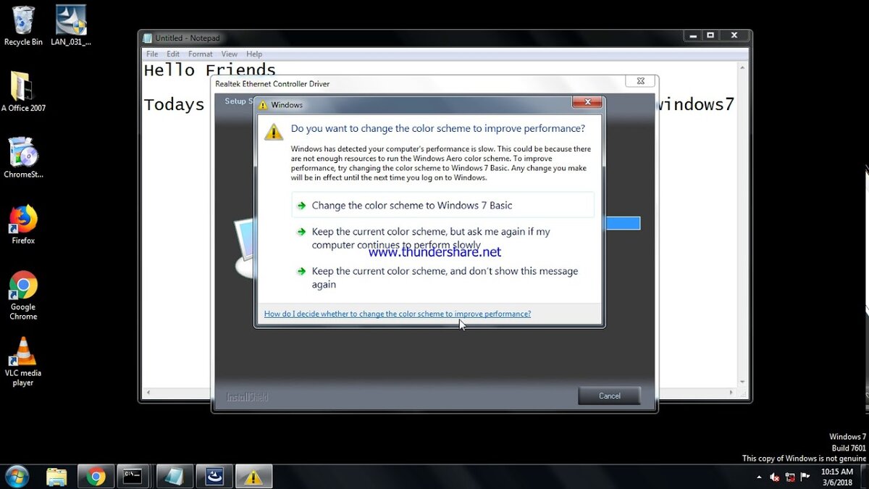Cancel the Realtek driver installer
Viewport: 869px width, 489px height.
point(609,396)
